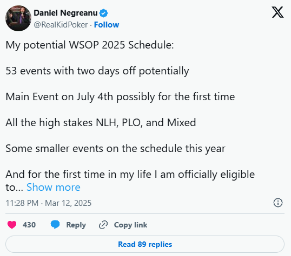Open the 11:28 PM Mar 12, 2025 timestamp
The image size is (291, 256).
(49, 203)
